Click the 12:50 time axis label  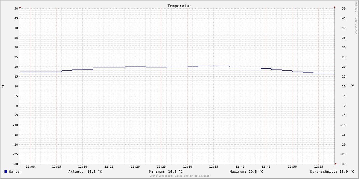pos(292,167)
